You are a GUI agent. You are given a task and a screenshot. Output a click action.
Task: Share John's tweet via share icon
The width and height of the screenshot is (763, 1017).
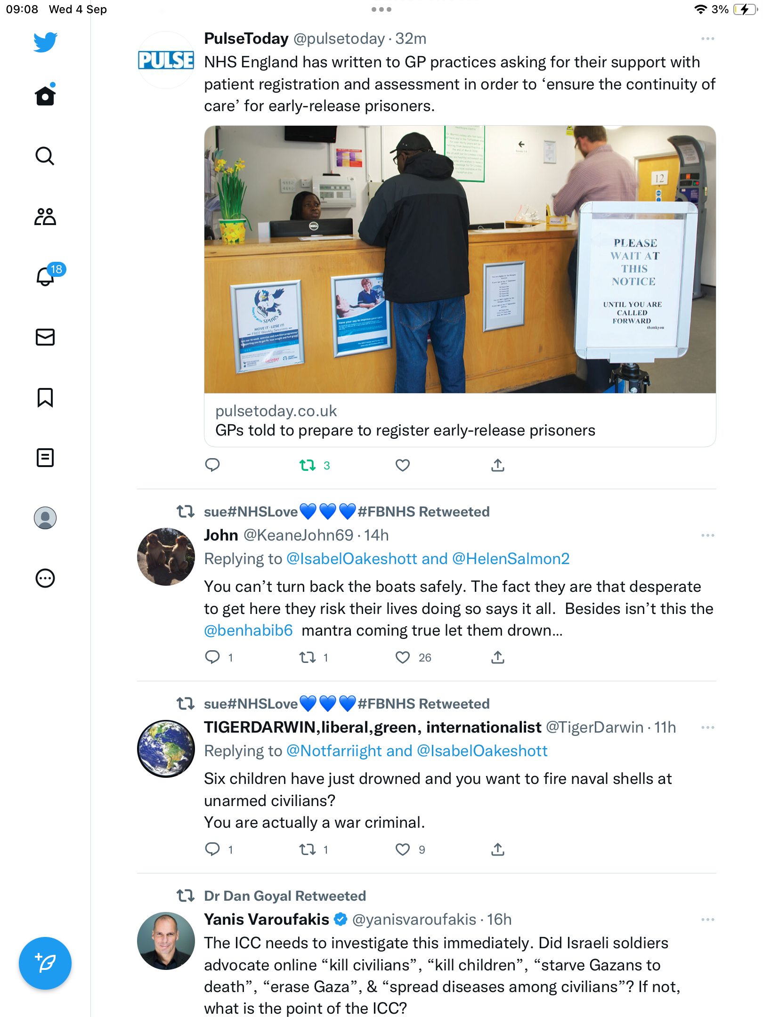(498, 657)
